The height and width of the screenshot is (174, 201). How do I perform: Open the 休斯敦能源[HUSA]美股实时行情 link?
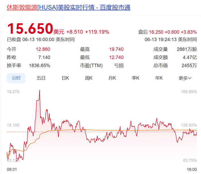pos(69,7)
